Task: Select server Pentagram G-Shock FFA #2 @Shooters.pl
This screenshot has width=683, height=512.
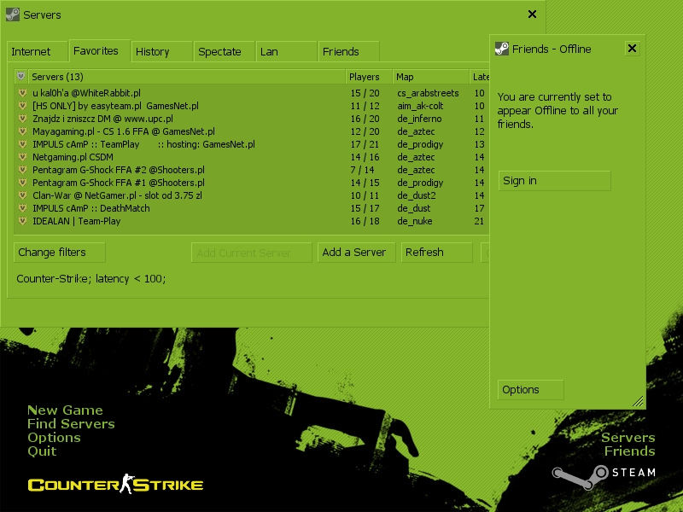Action: tap(252, 170)
